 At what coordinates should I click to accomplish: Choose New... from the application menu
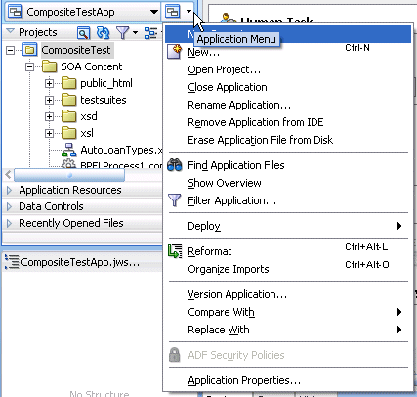288,52
